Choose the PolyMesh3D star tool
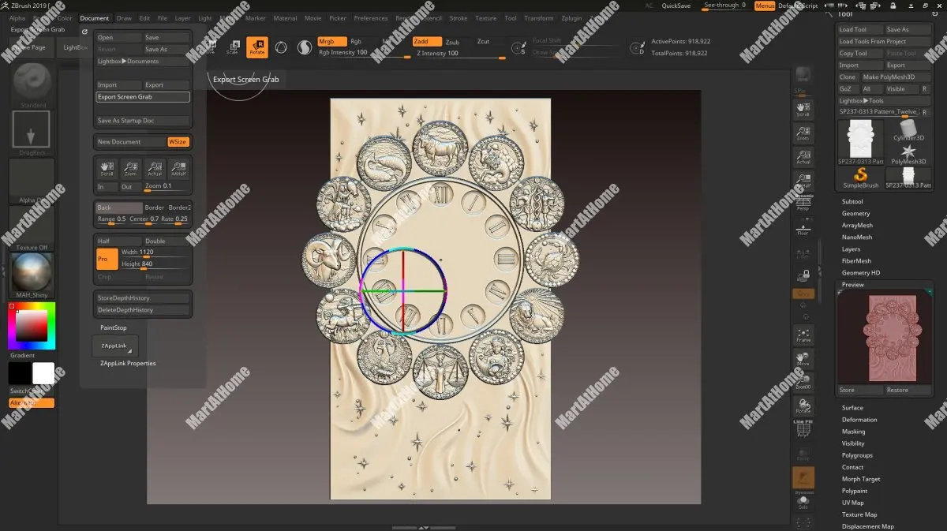 908,153
